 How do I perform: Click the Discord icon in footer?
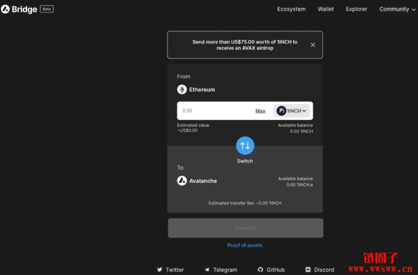308,269
